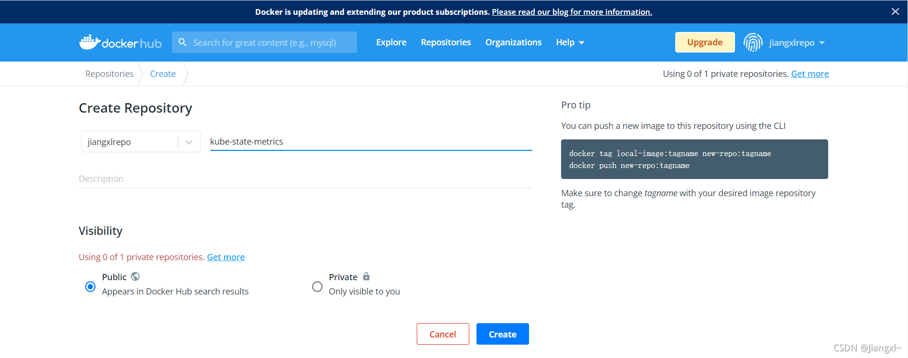Click into the Description field
The height and width of the screenshot is (358, 908).
(x=305, y=179)
